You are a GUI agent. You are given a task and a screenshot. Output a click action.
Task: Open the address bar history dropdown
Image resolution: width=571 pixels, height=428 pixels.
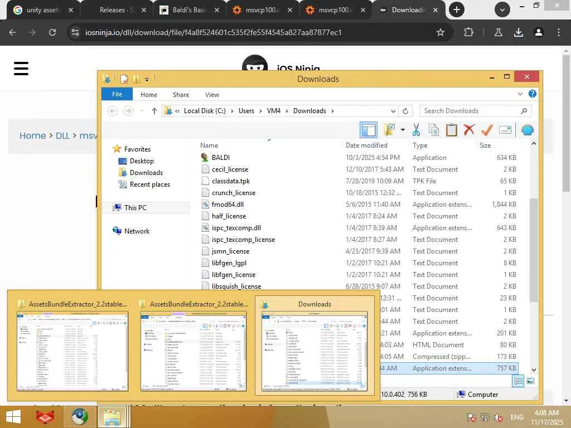click(x=393, y=111)
